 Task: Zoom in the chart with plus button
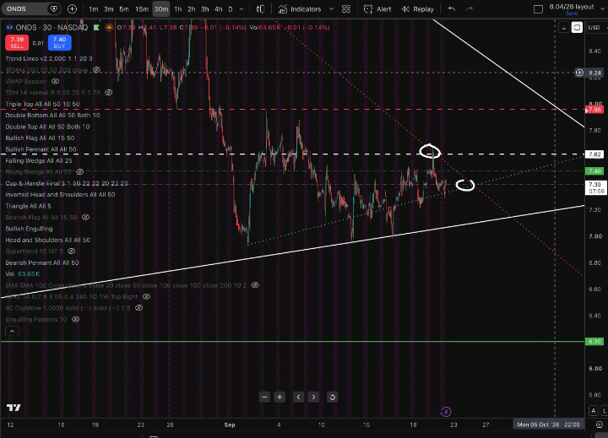click(x=280, y=397)
